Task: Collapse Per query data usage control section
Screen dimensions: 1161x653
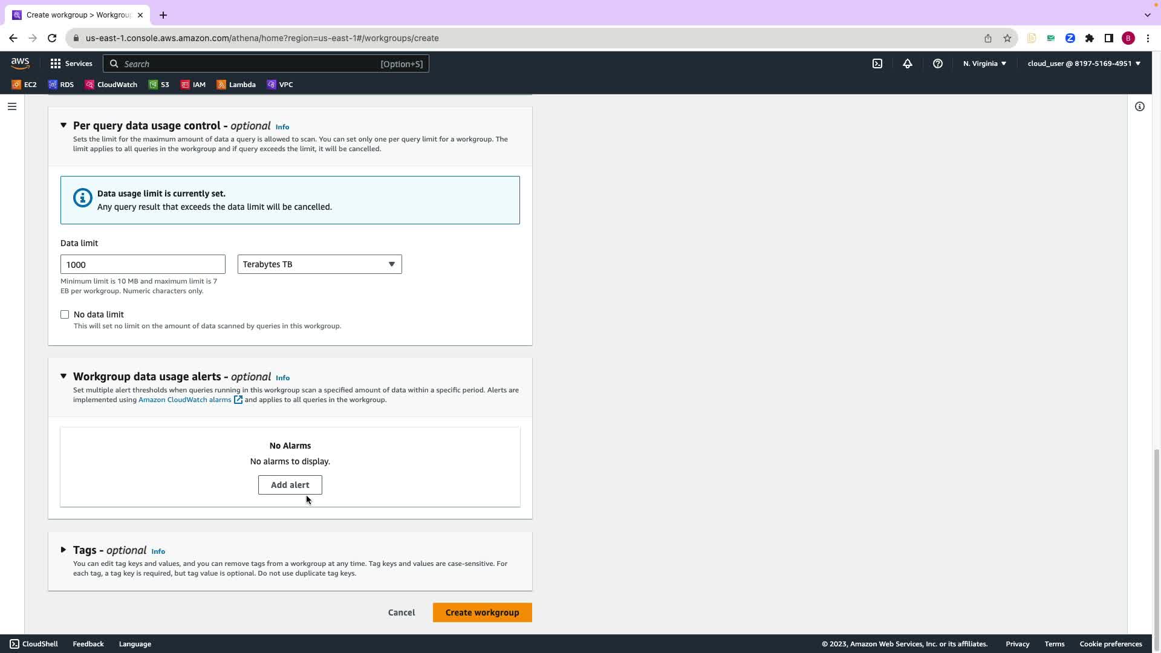Action: (x=63, y=125)
